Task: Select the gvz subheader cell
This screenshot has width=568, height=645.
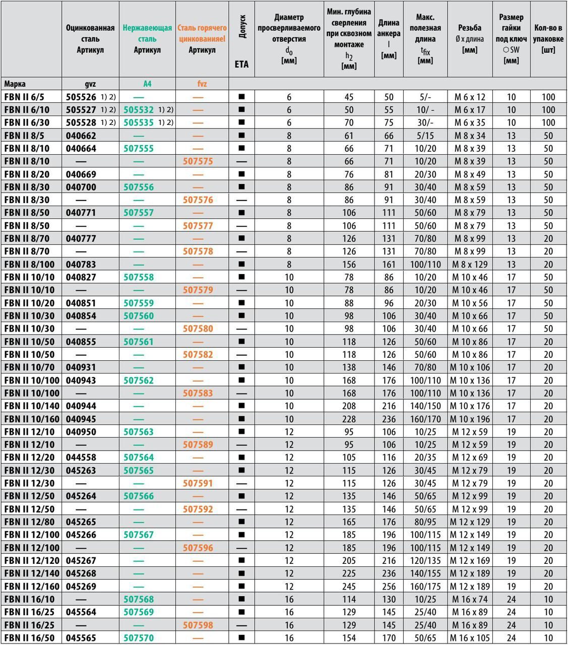Action: point(90,84)
